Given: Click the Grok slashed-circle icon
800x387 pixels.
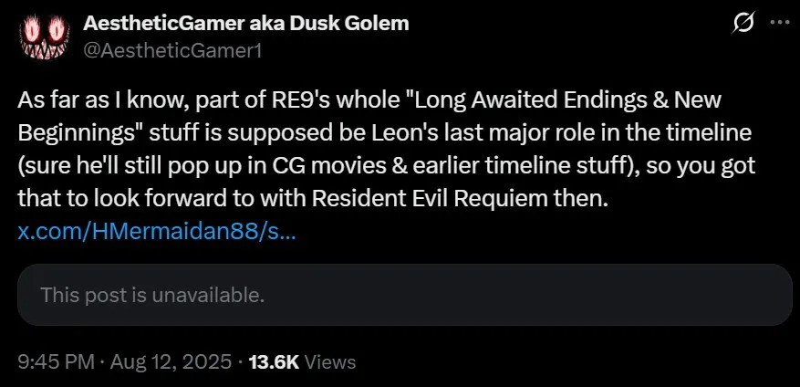Looking at the screenshot, I should (x=743, y=24).
